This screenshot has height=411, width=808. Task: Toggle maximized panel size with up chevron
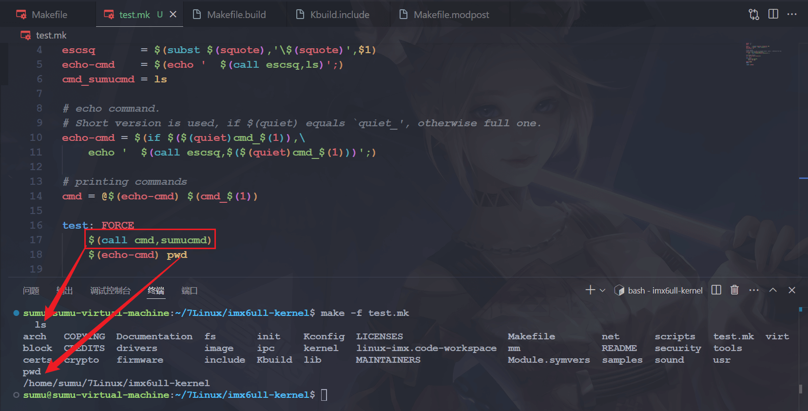click(773, 290)
